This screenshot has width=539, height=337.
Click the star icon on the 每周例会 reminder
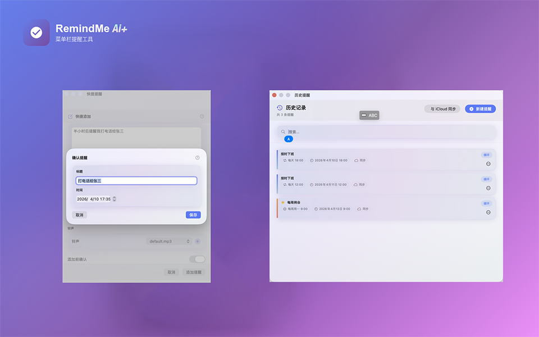coord(283,202)
